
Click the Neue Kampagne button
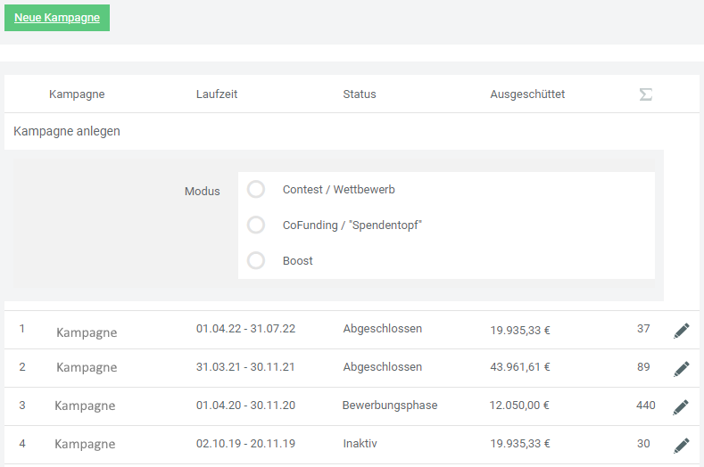coord(57,18)
